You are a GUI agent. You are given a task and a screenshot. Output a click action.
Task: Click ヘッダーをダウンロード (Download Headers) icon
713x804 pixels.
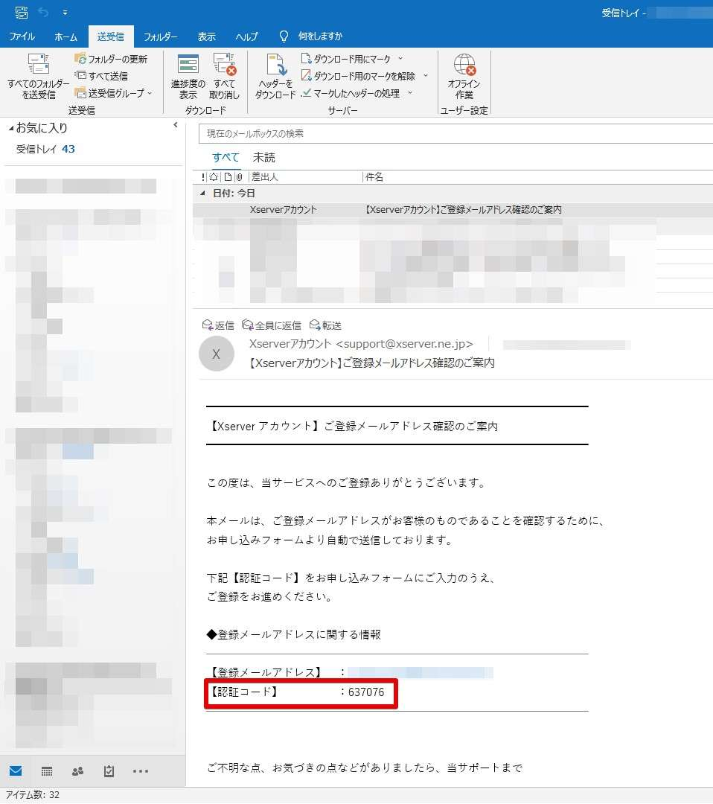pos(275,76)
